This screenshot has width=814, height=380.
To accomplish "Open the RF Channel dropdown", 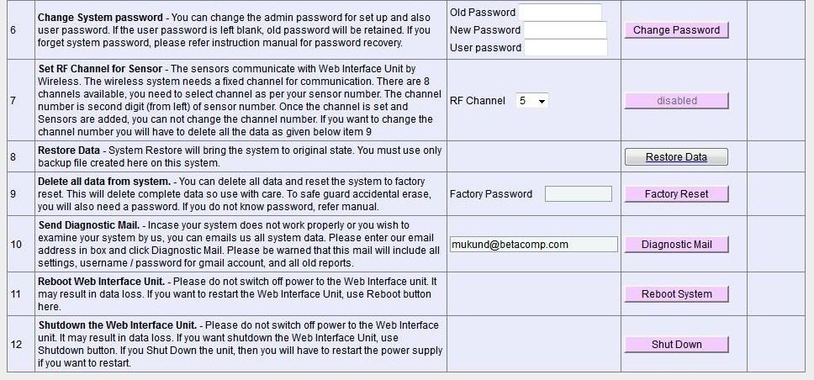I will click(532, 101).
